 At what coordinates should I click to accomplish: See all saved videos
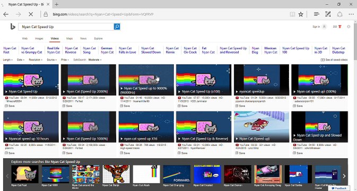(334, 60)
